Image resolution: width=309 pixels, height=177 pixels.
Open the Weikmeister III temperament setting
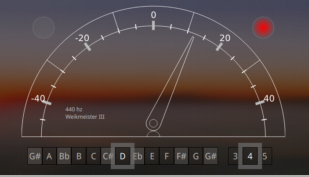click(85, 117)
